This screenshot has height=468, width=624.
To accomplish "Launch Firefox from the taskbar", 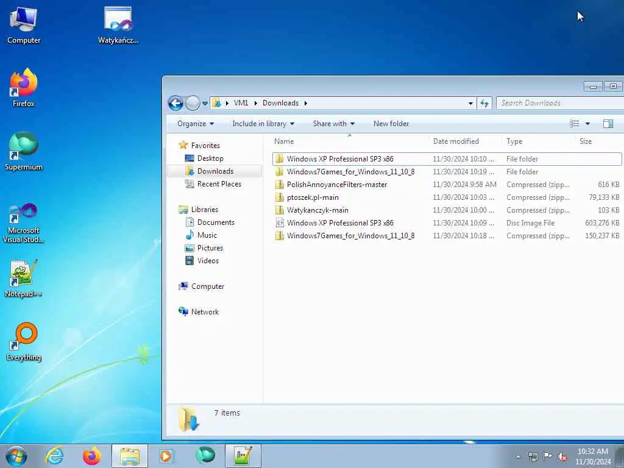I will click(92, 456).
